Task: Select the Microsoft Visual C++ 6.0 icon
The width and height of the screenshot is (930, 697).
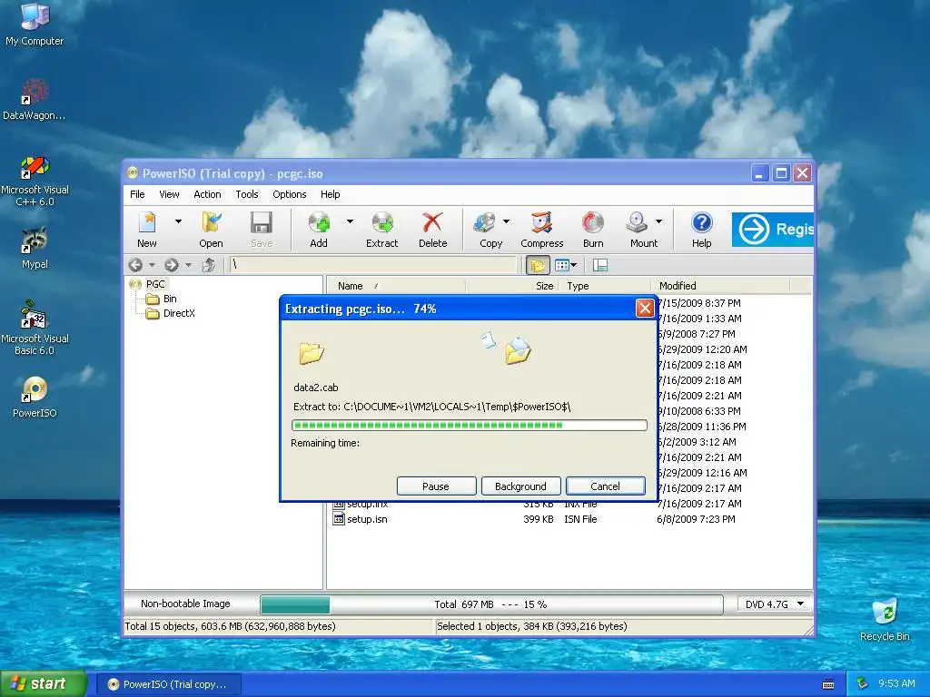Action: [x=35, y=181]
